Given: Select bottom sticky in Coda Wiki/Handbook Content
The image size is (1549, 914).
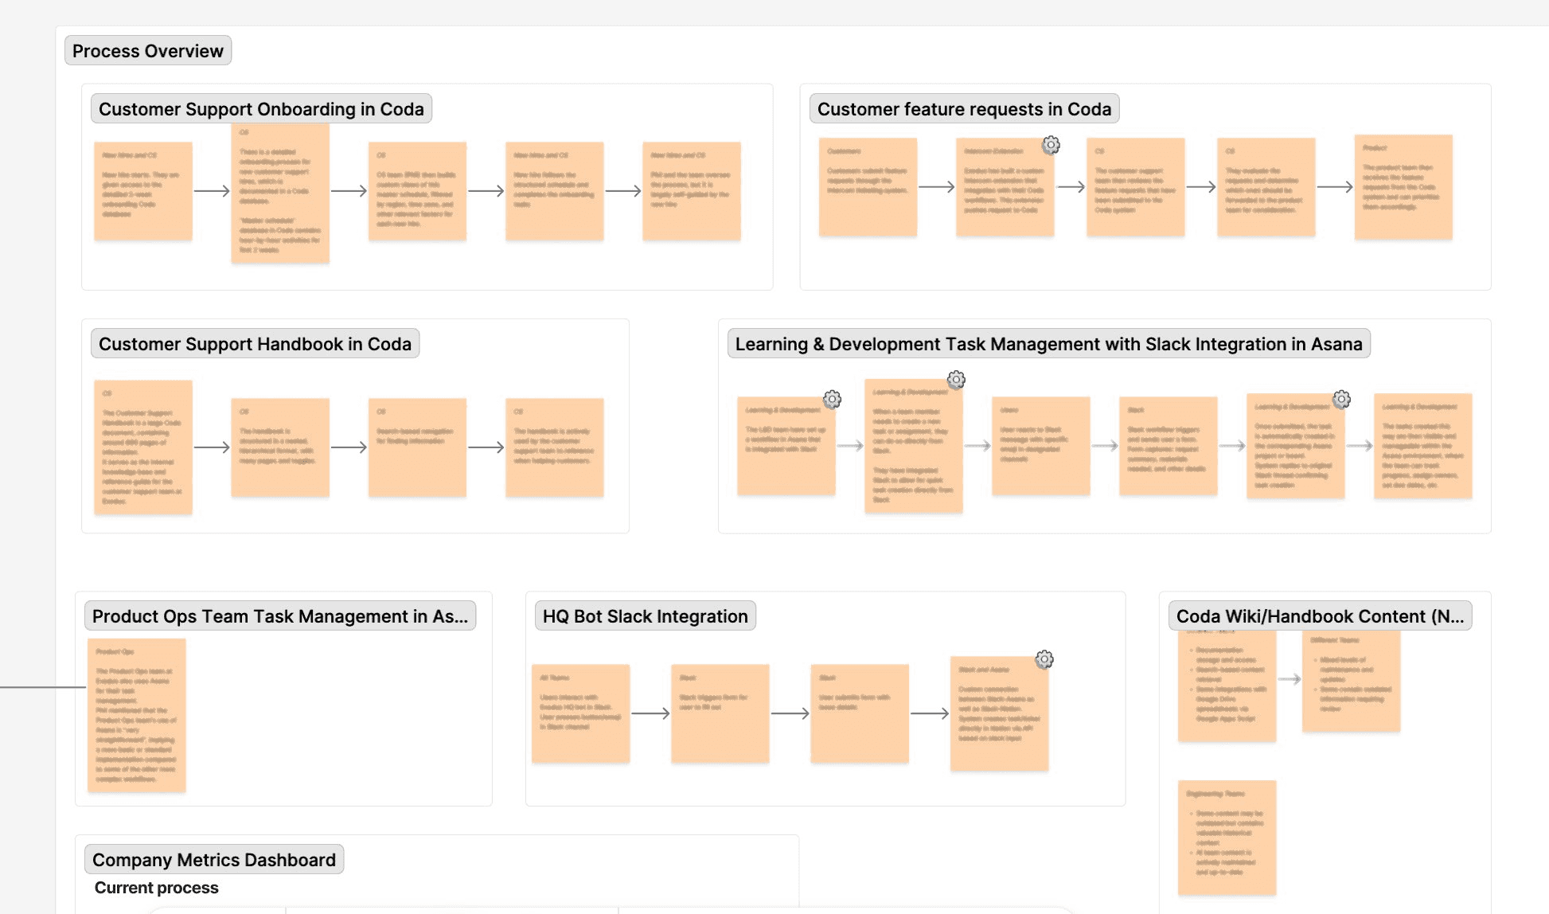Looking at the screenshot, I should tap(1227, 837).
